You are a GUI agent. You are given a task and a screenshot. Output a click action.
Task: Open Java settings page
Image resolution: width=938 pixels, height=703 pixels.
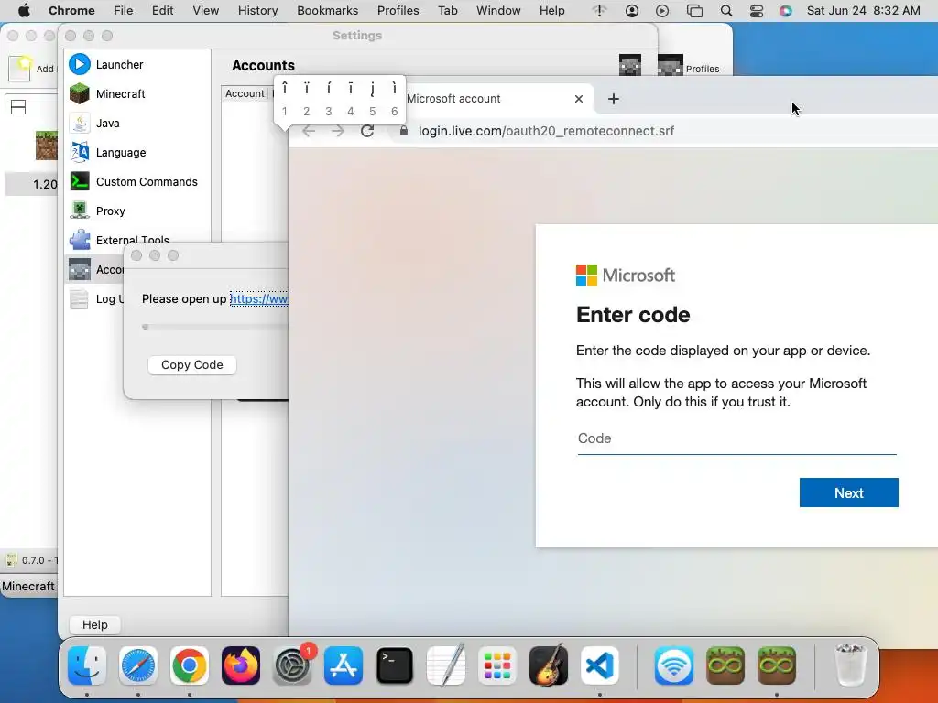[x=137, y=124]
